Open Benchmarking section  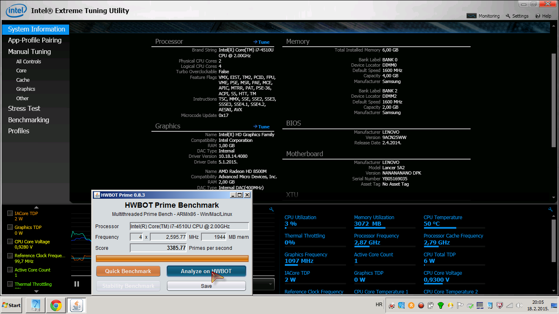(x=29, y=120)
